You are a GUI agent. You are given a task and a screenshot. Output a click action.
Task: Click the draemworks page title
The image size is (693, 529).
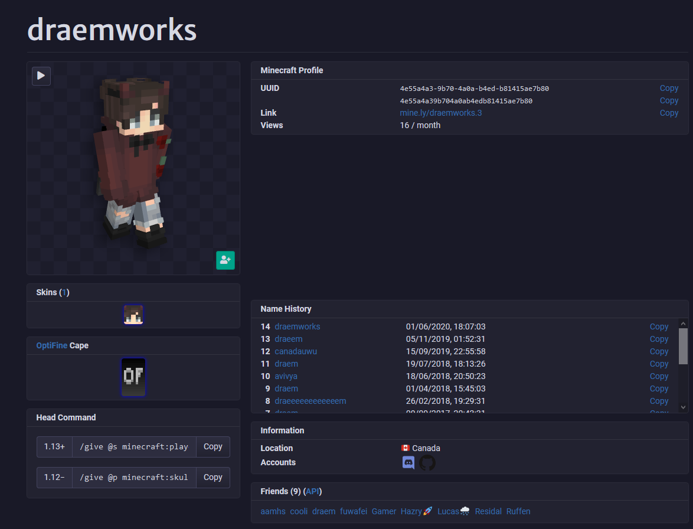click(112, 30)
